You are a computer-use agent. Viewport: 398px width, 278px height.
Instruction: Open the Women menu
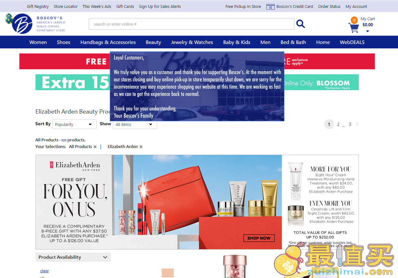[38, 42]
